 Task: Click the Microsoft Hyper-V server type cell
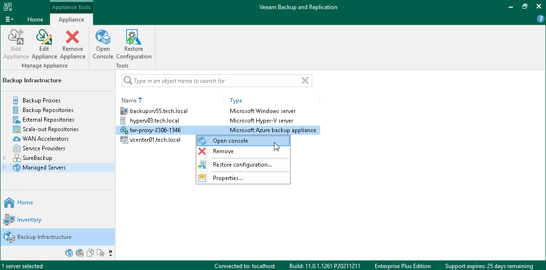pyautogui.click(x=261, y=121)
